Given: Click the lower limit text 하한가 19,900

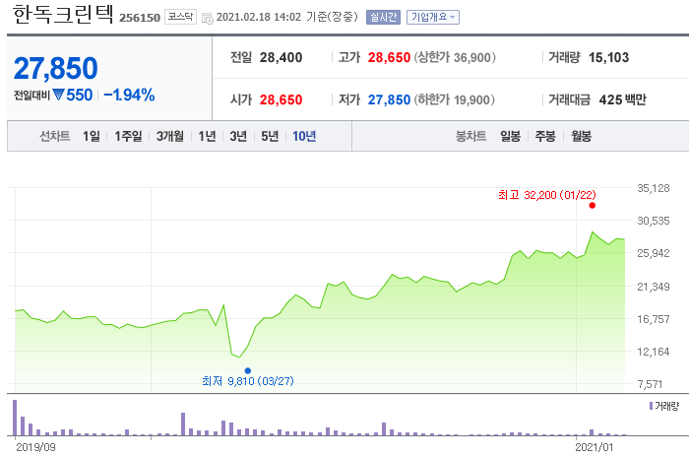Looking at the screenshot, I should [x=455, y=99].
